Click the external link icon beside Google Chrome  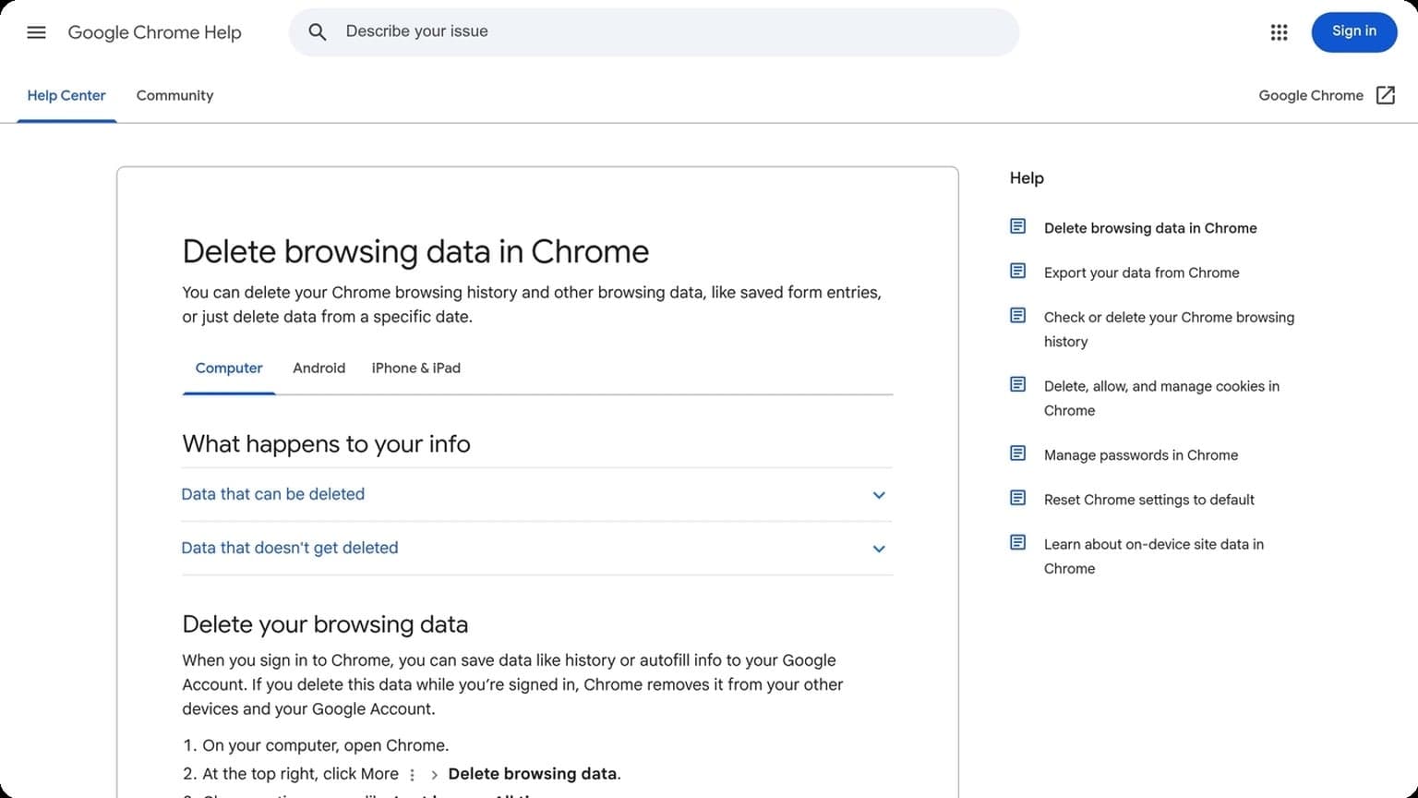(1385, 95)
